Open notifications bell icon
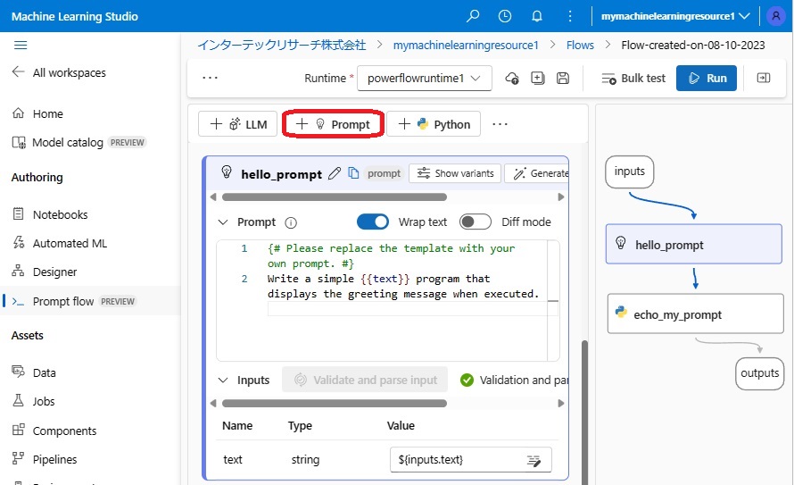The height and width of the screenshot is (485, 794). (537, 16)
